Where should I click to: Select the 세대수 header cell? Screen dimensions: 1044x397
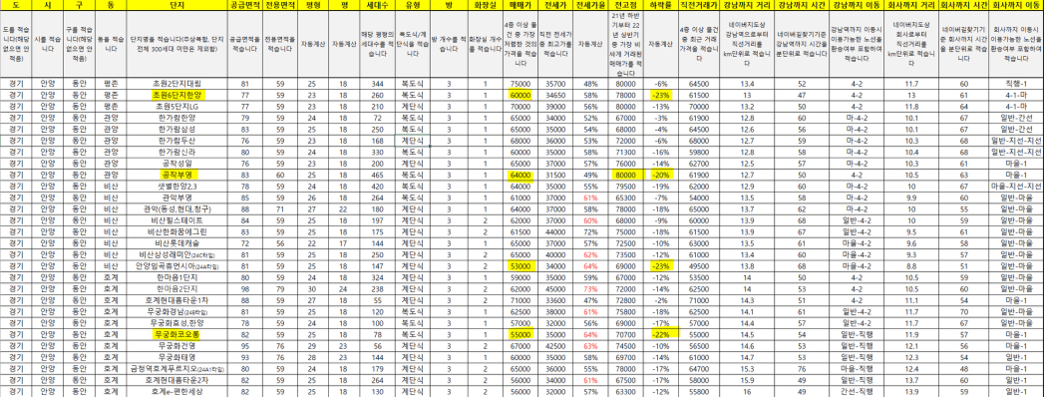378,5
